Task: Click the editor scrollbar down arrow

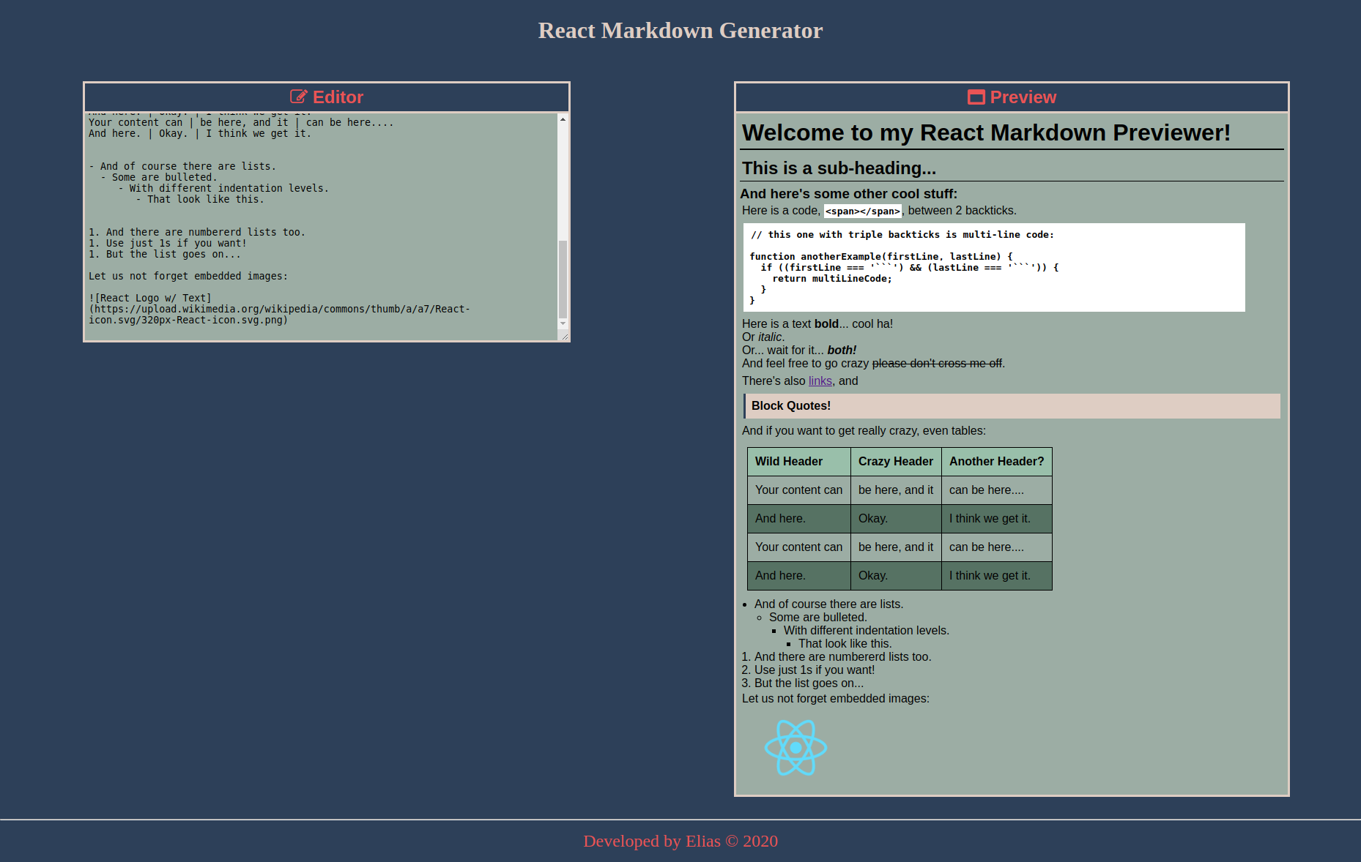Action: [563, 323]
